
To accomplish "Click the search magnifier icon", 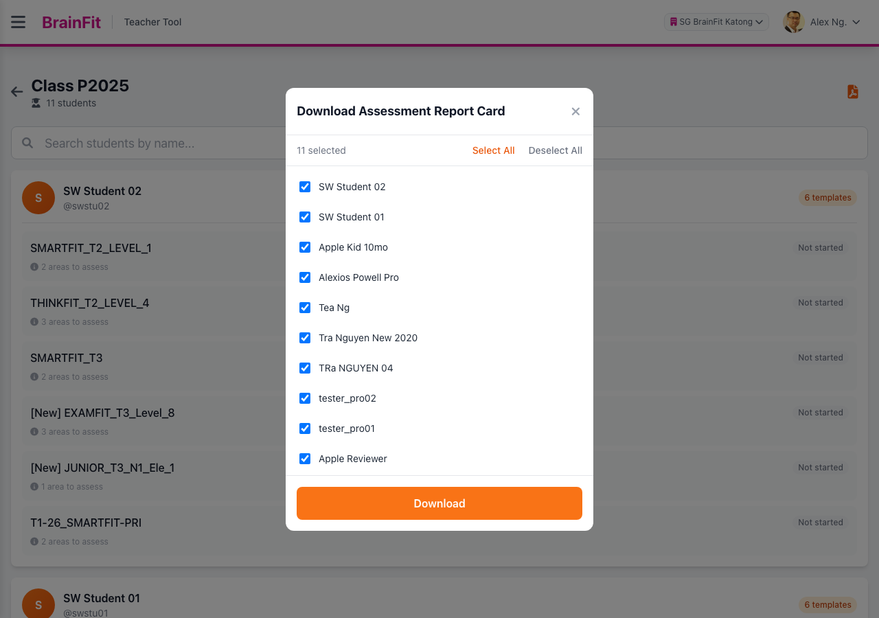I will 27,143.
